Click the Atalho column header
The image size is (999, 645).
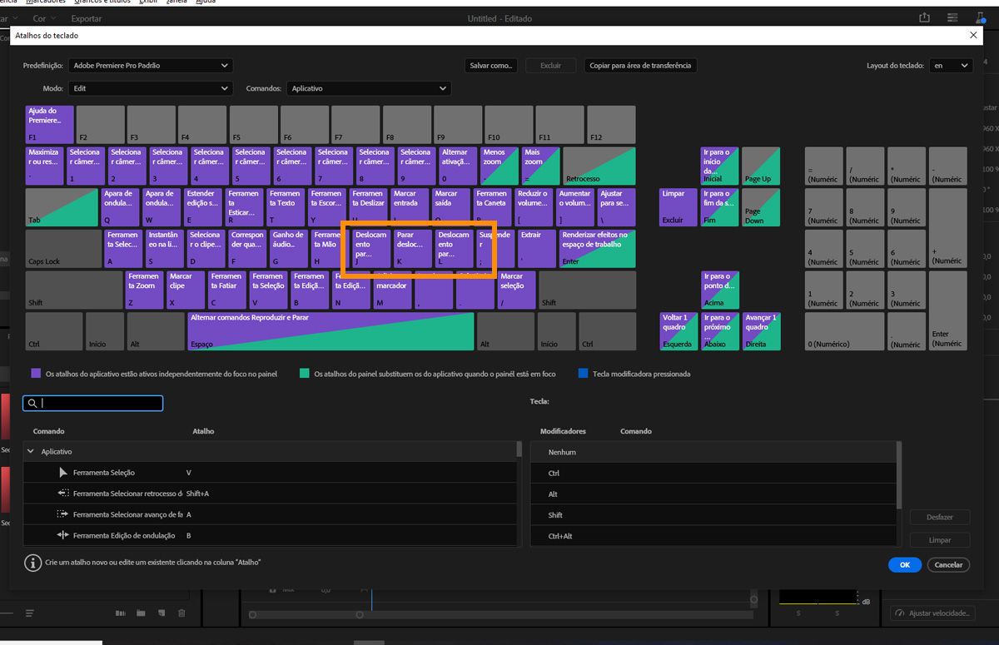pos(203,431)
